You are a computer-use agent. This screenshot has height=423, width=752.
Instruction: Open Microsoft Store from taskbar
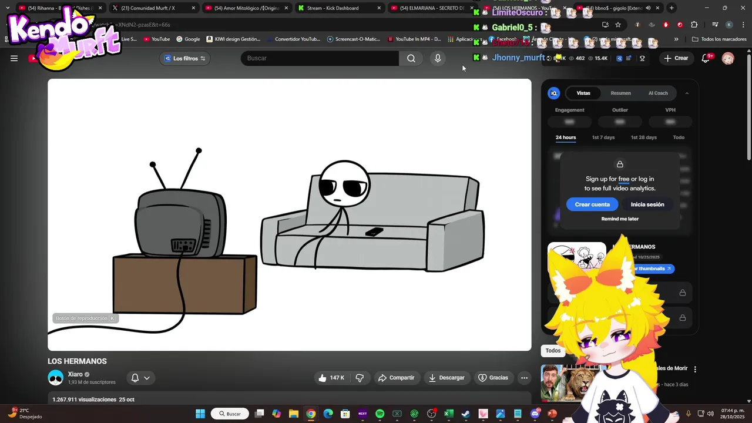(345, 414)
